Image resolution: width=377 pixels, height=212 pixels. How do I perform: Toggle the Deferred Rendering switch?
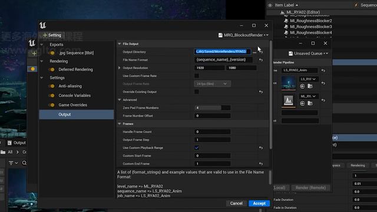click(x=51, y=69)
